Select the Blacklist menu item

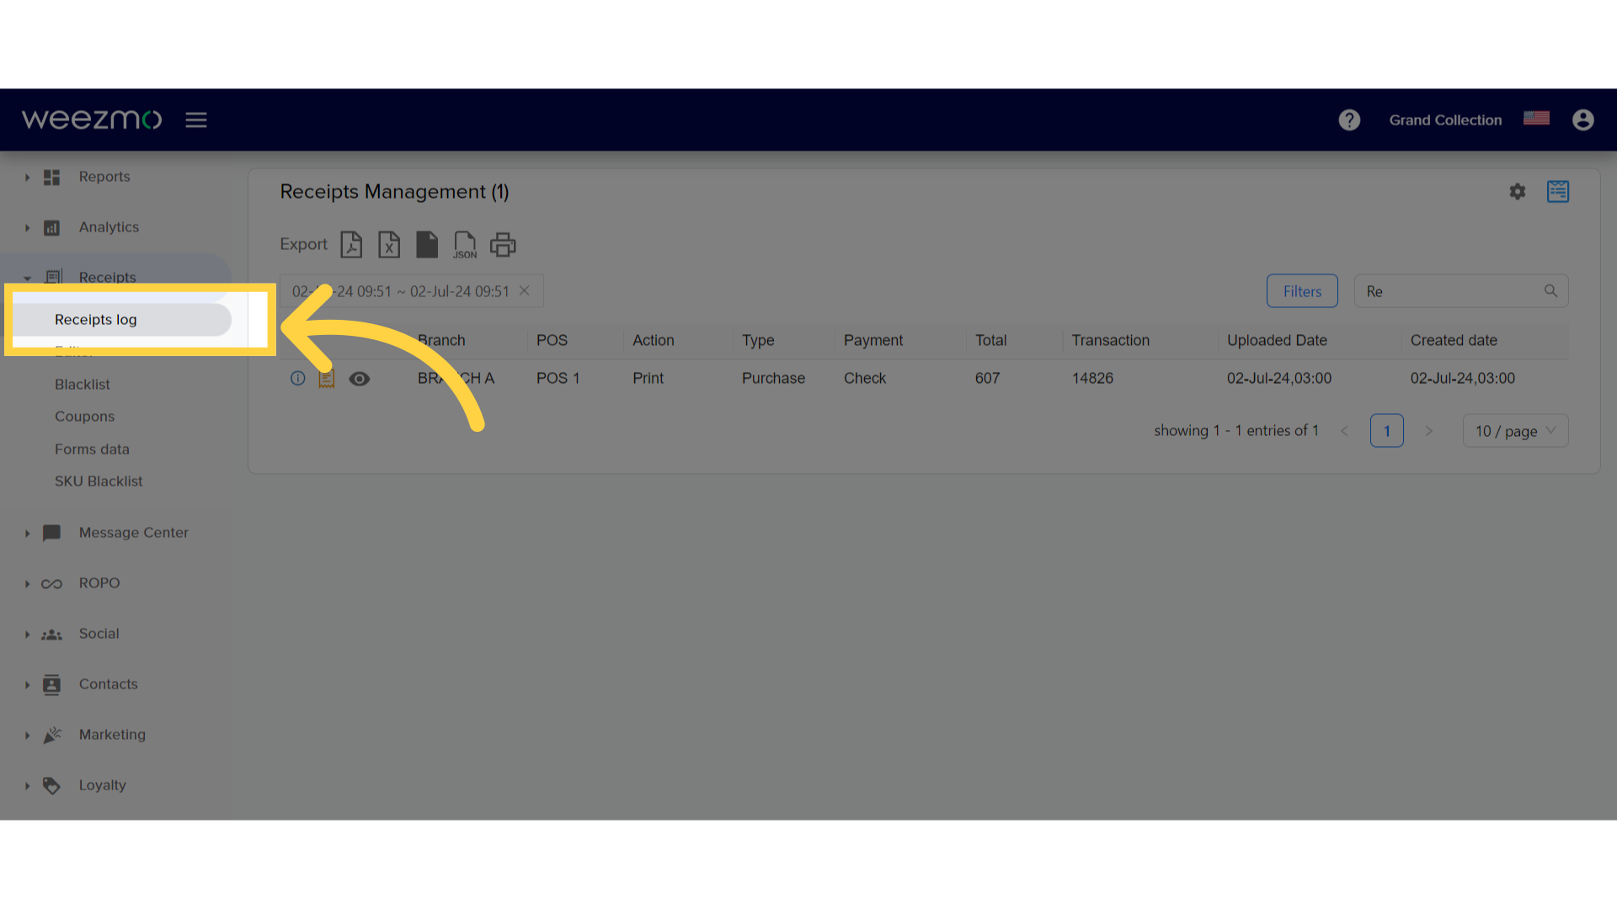tap(83, 384)
